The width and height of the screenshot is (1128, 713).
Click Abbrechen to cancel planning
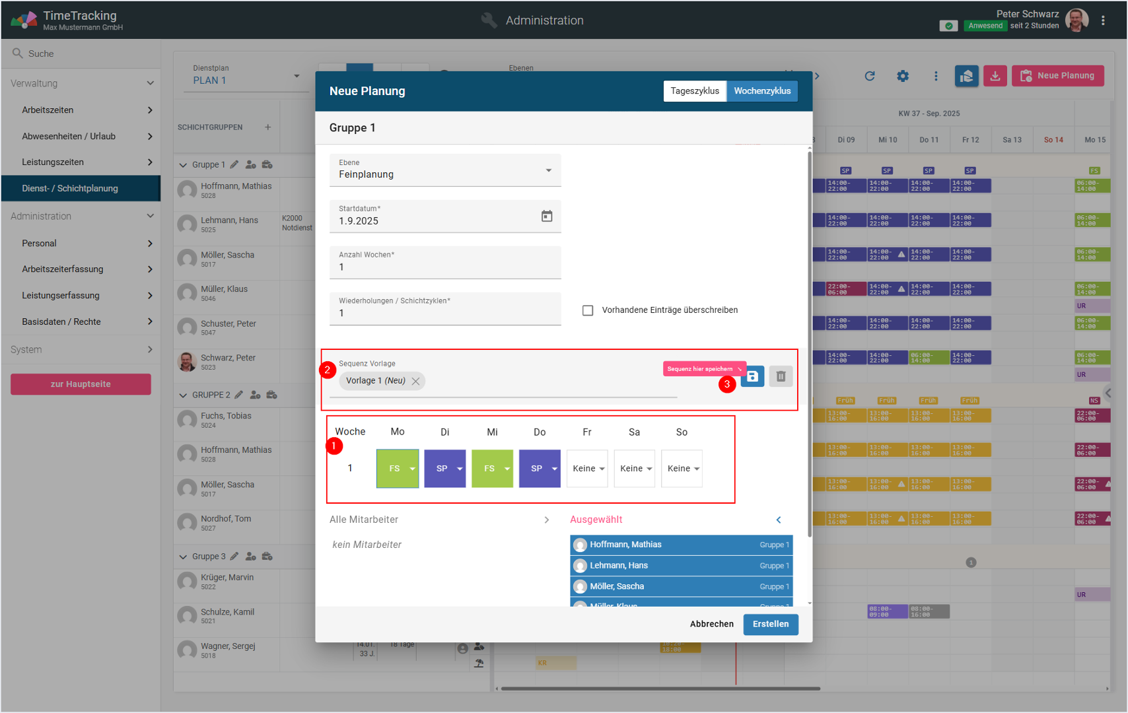[711, 624]
